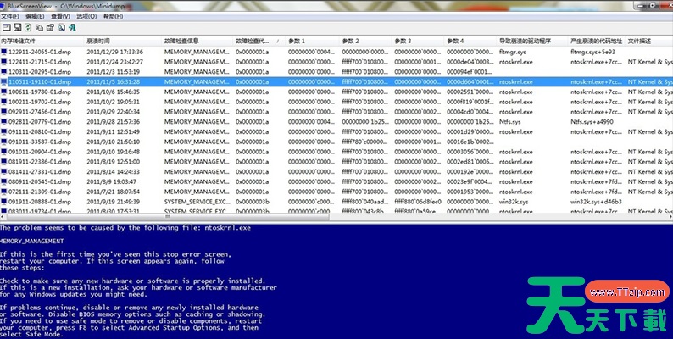Open the 查看(V) menu
Viewport: 673px width, 339px height.
tap(59, 16)
